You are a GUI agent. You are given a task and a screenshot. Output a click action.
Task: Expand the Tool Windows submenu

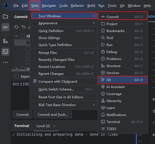coord(64,16)
